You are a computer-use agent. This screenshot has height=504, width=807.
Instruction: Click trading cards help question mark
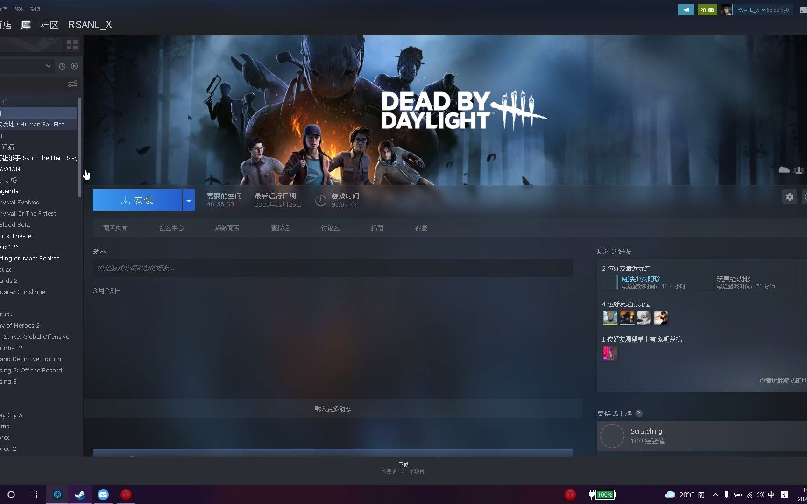pyautogui.click(x=638, y=413)
